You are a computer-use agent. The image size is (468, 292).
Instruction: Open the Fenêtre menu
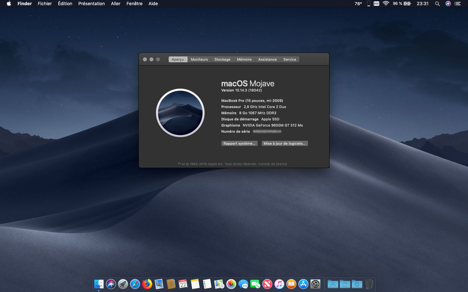[x=135, y=4]
